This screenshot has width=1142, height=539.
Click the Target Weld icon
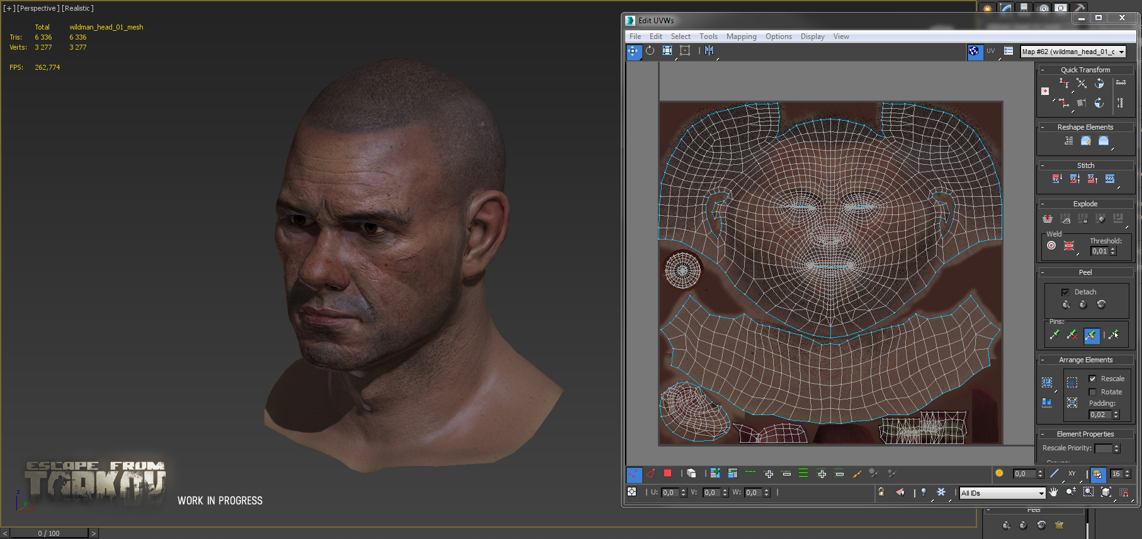(x=1051, y=246)
